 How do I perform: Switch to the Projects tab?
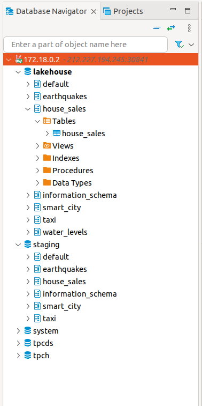tap(123, 11)
